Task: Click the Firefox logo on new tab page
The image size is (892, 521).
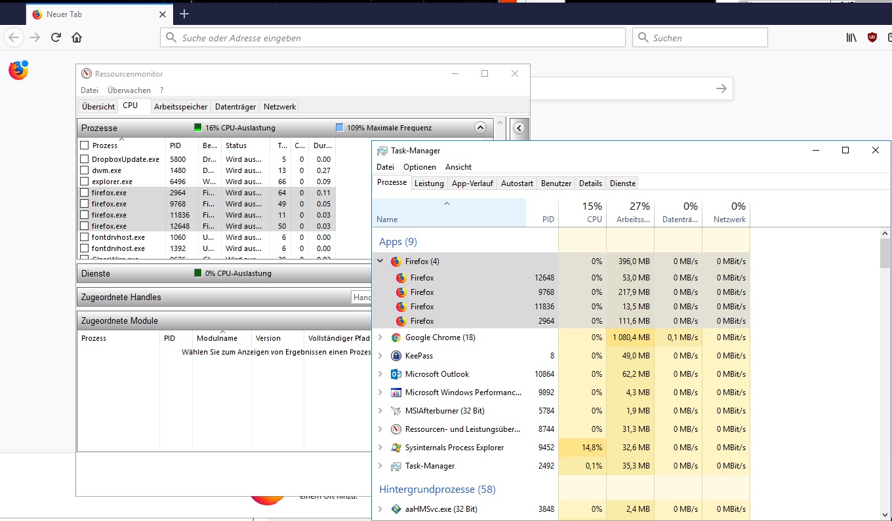Action: [18, 70]
